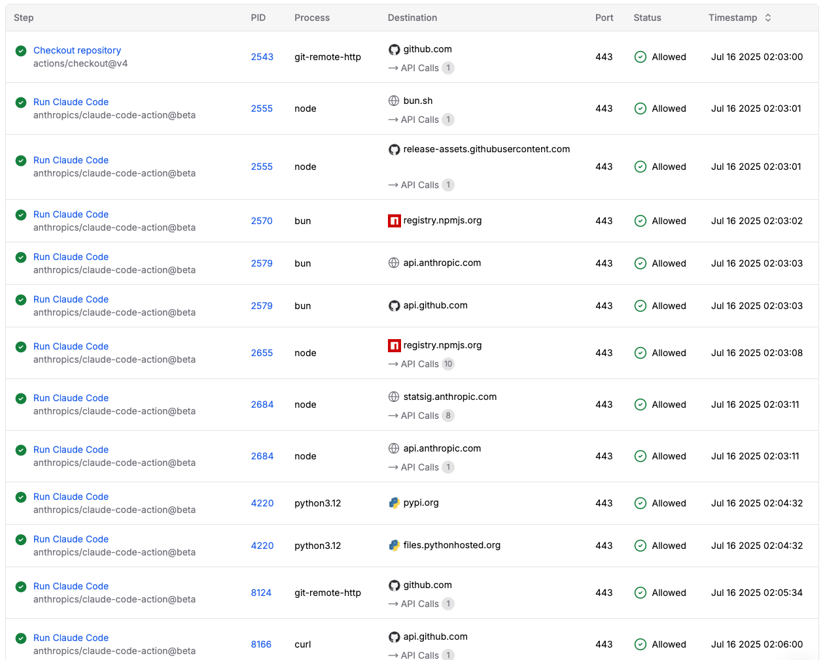This screenshot has width=823, height=660.
Task: Open PID 2684 link in statsig.anthropic.com row
Action: (x=262, y=404)
